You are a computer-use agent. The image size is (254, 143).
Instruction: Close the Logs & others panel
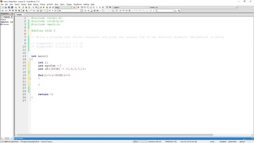click(x=252, y=139)
